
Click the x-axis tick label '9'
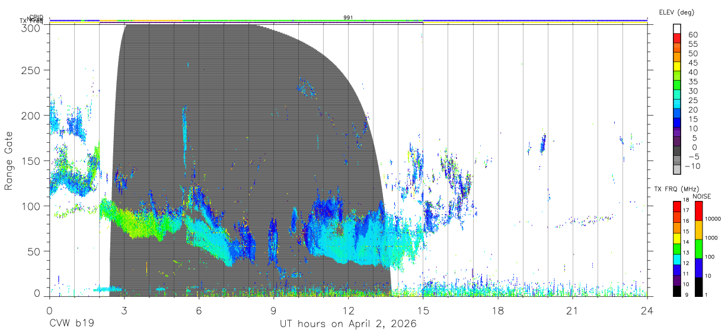point(273,311)
